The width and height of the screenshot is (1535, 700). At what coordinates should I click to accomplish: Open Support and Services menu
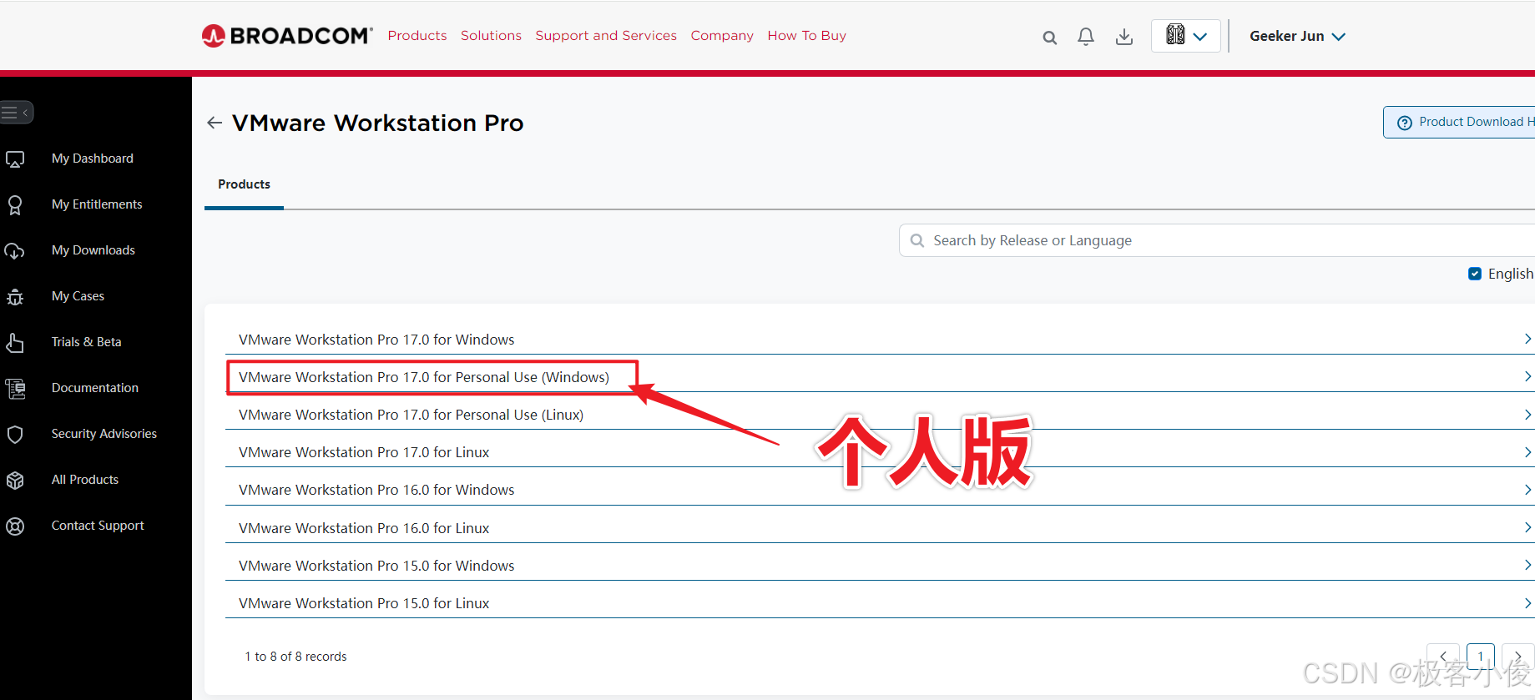point(606,35)
